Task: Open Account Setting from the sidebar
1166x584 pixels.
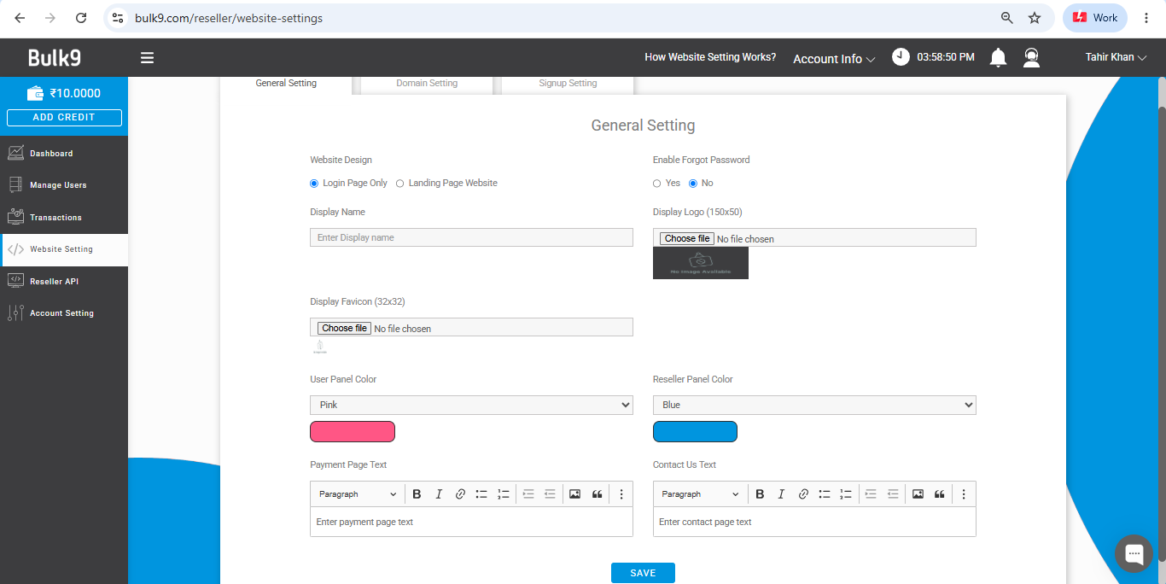Action: tap(64, 313)
